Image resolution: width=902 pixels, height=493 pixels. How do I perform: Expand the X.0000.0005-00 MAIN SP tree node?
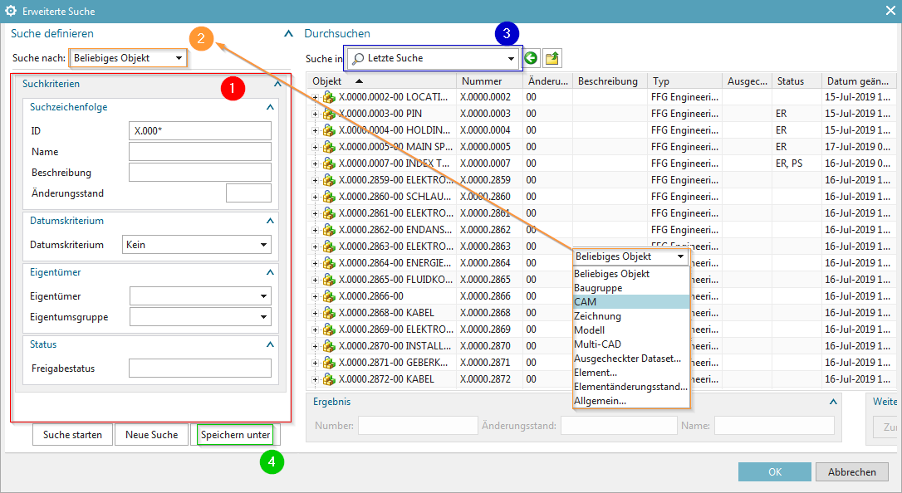click(316, 147)
